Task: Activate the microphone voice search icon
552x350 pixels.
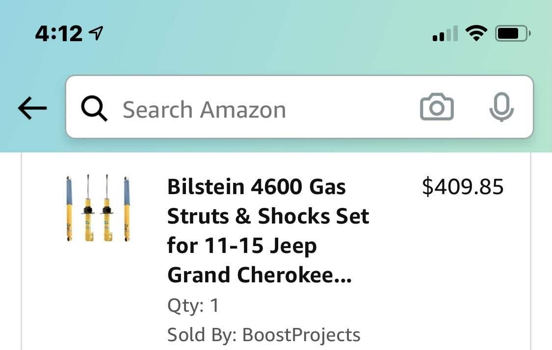Action: [501, 107]
